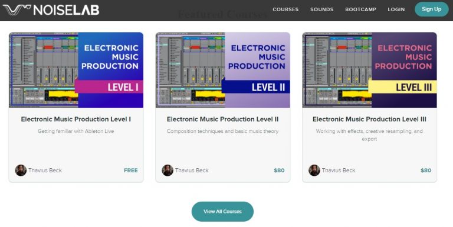Click Thavius Beck avatar on Level II card
The image size is (453, 227).
pos(168,171)
